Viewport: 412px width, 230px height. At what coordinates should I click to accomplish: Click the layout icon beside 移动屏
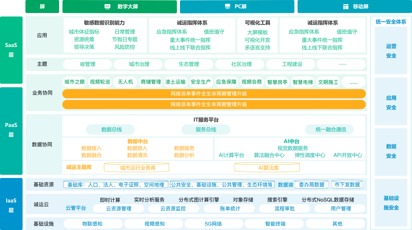pyautogui.click(x=346, y=7)
